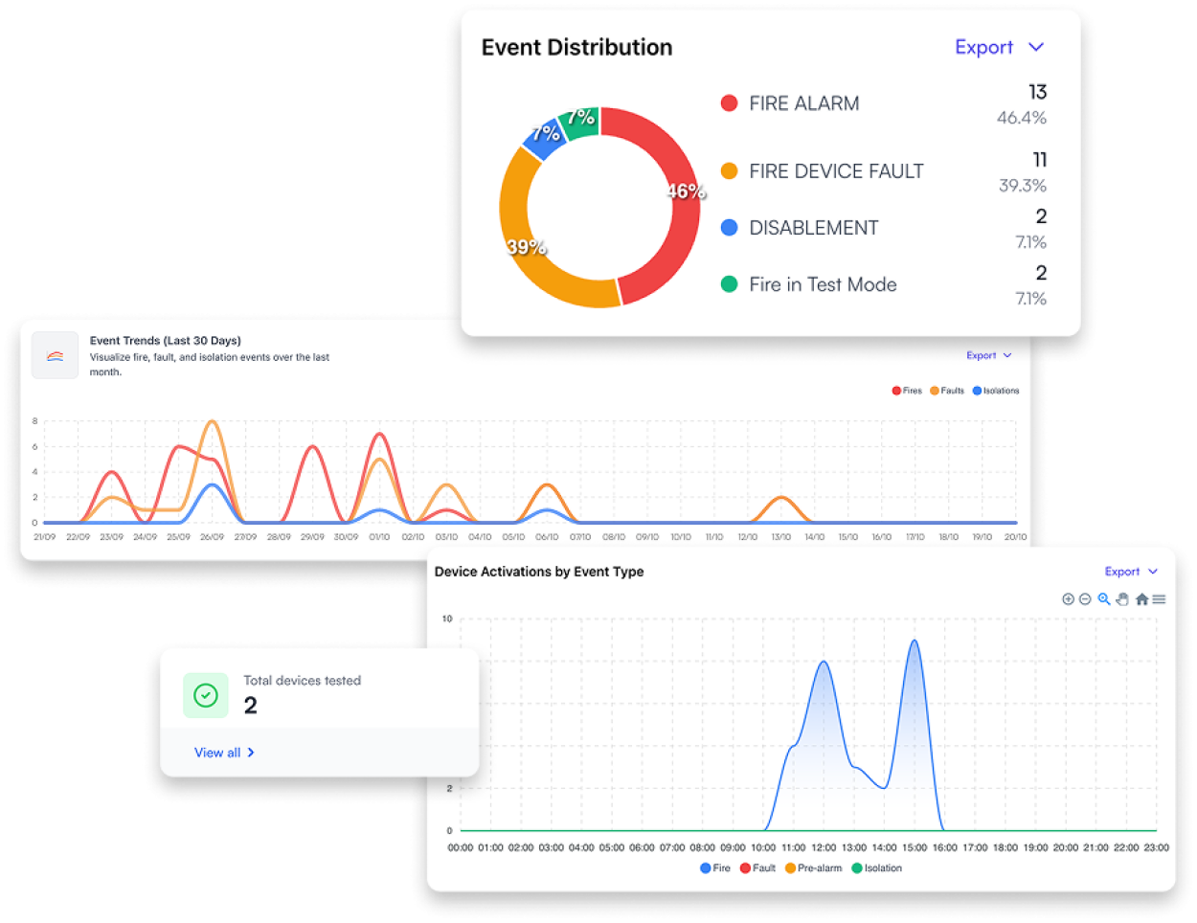This screenshot has width=1197, height=923.
Task: Reset chart zoom with the home icon
Action: [x=1141, y=599]
